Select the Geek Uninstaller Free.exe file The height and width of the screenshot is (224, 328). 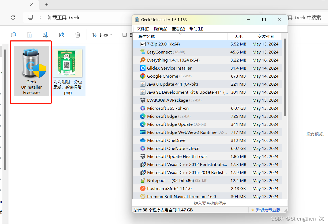[x=31, y=71]
